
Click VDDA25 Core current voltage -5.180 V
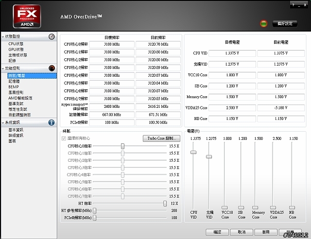click(281, 108)
